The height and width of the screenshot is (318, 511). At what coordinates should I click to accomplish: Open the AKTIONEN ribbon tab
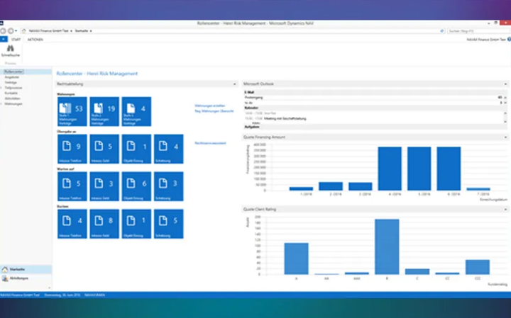pyautogui.click(x=35, y=40)
